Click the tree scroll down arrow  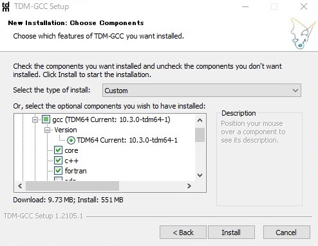[200, 175]
